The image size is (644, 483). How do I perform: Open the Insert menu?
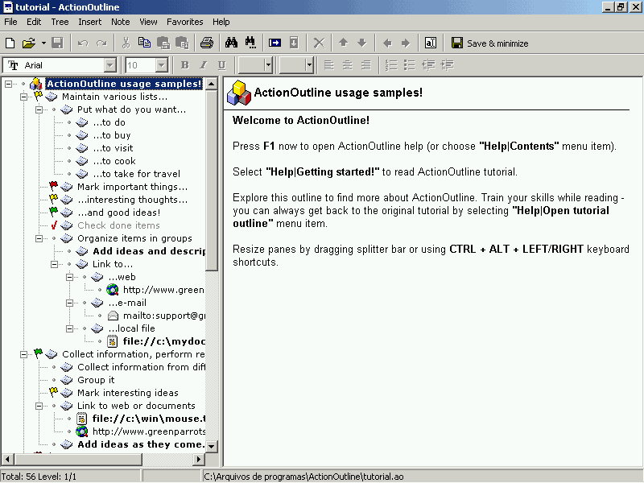pyautogui.click(x=89, y=22)
